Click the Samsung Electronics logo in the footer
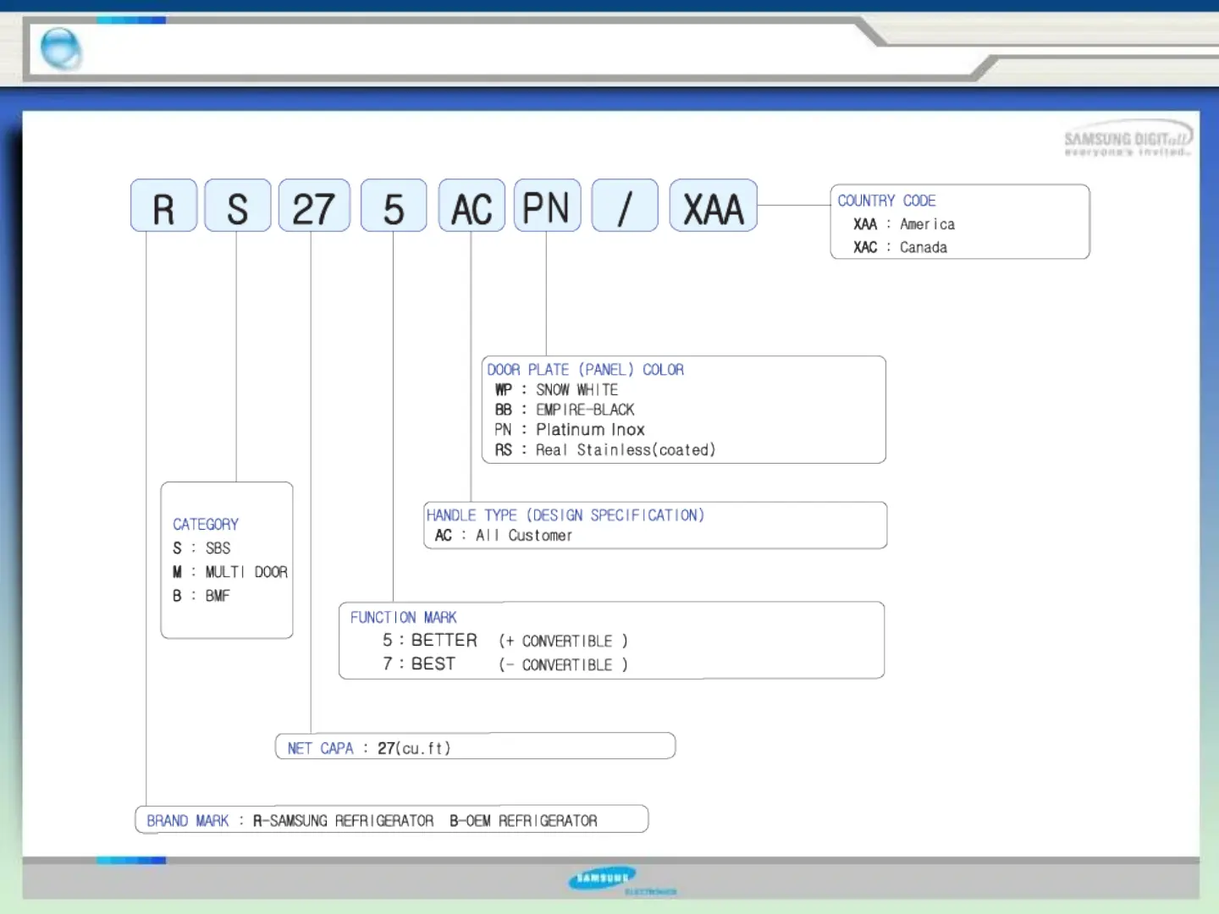Viewport: 1219px width, 914px height. point(622,881)
